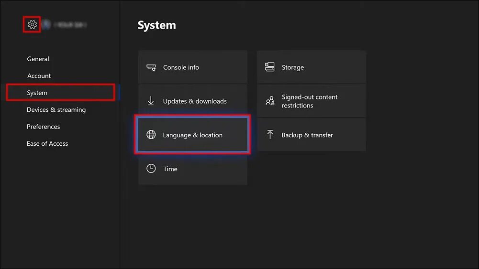Click the Backup & transfer upload icon

click(x=270, y=135)
